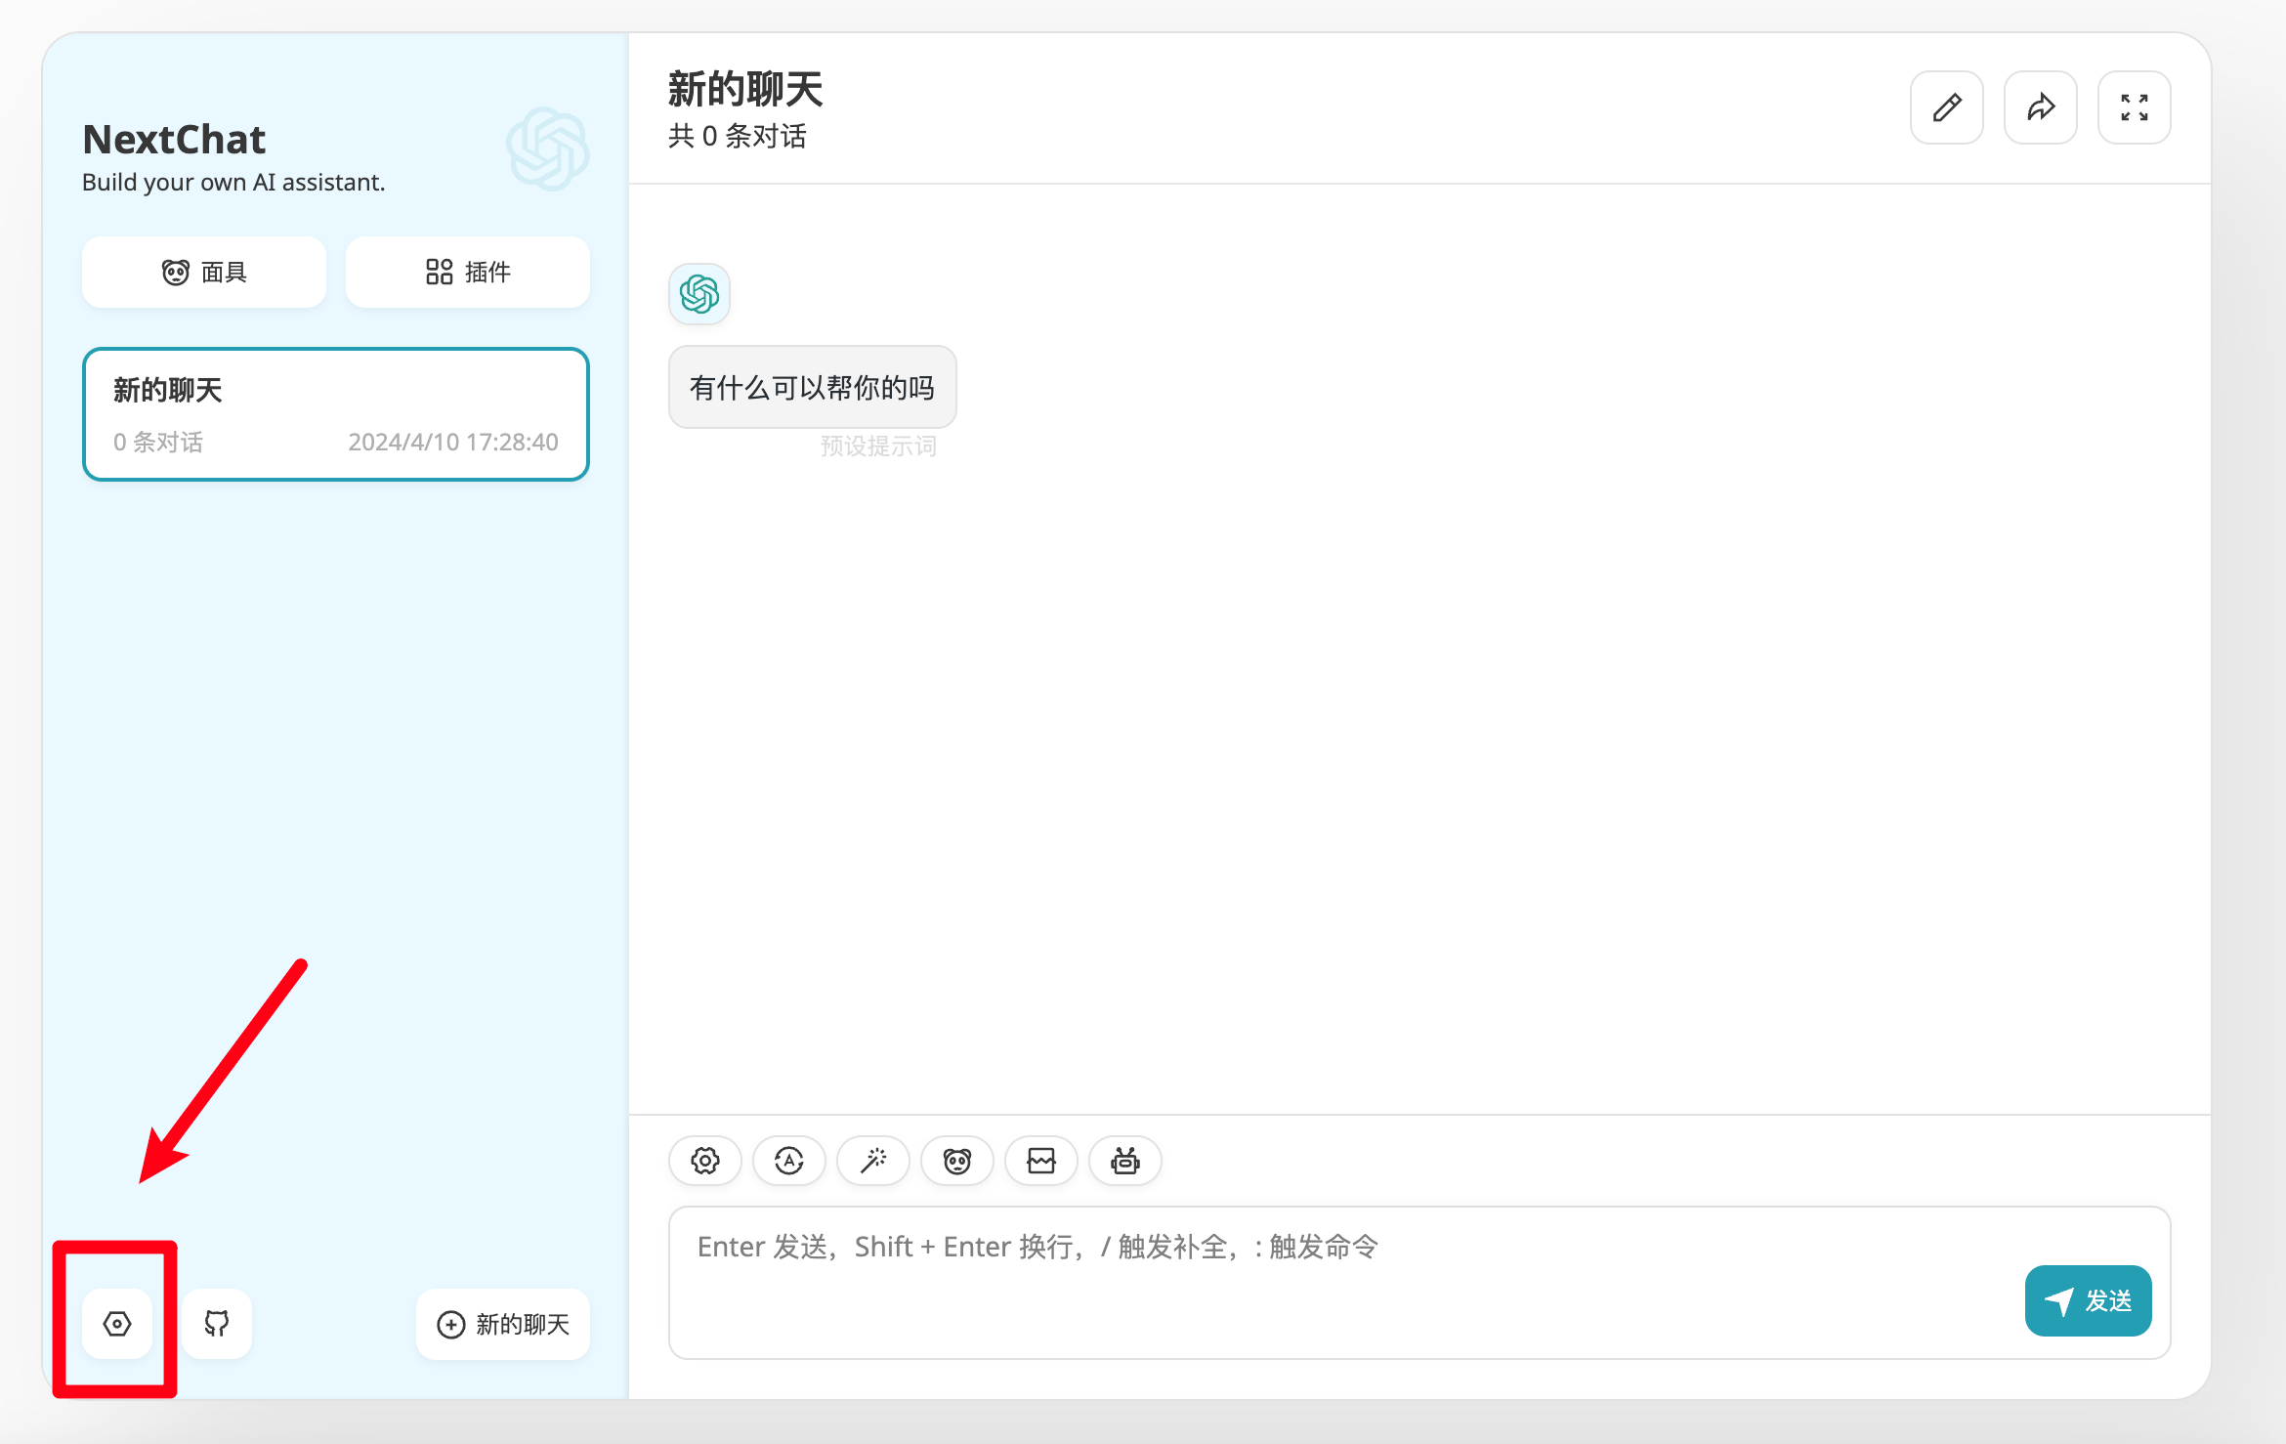Open the 面具 masks page

point(204,273)
